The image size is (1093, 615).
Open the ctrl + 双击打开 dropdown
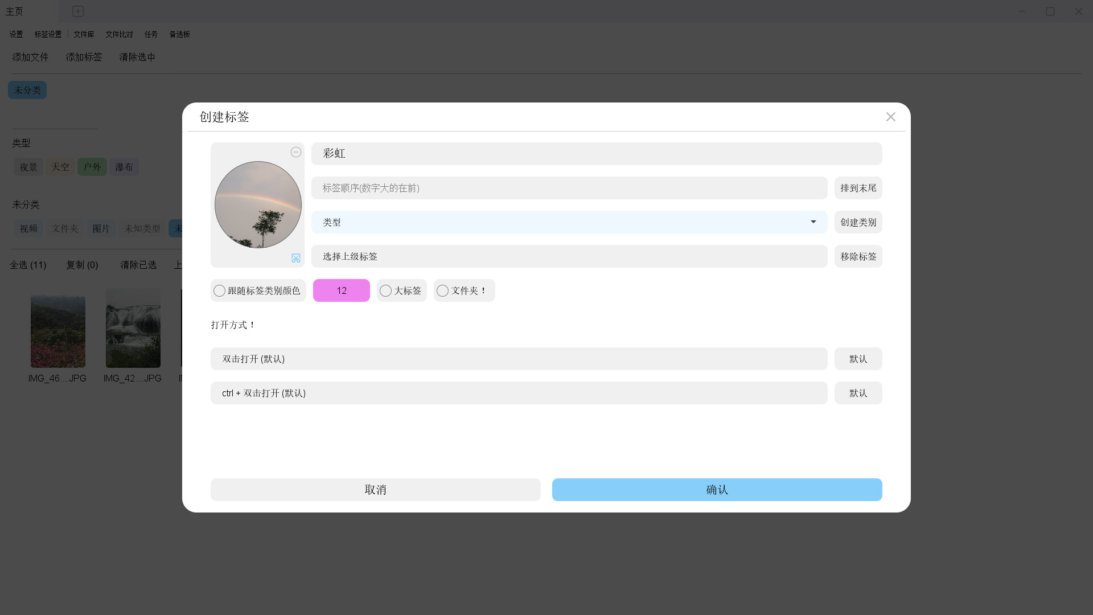(518, 393)
